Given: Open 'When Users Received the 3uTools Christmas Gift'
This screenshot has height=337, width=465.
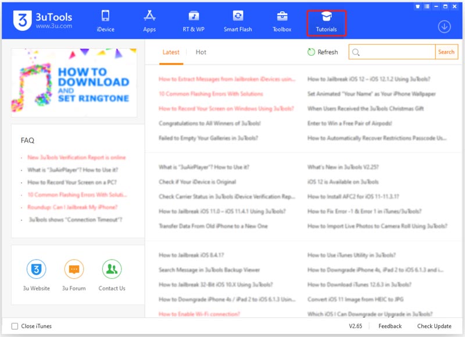Looking at the screenshot, I should [x=366, y=109].
